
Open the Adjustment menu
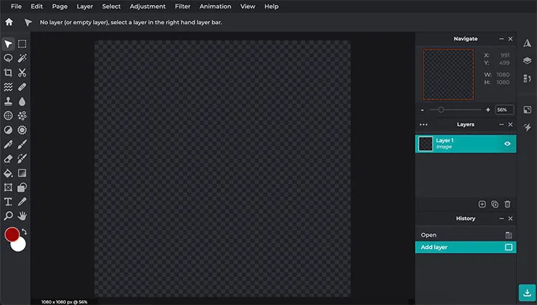[147, 6]
